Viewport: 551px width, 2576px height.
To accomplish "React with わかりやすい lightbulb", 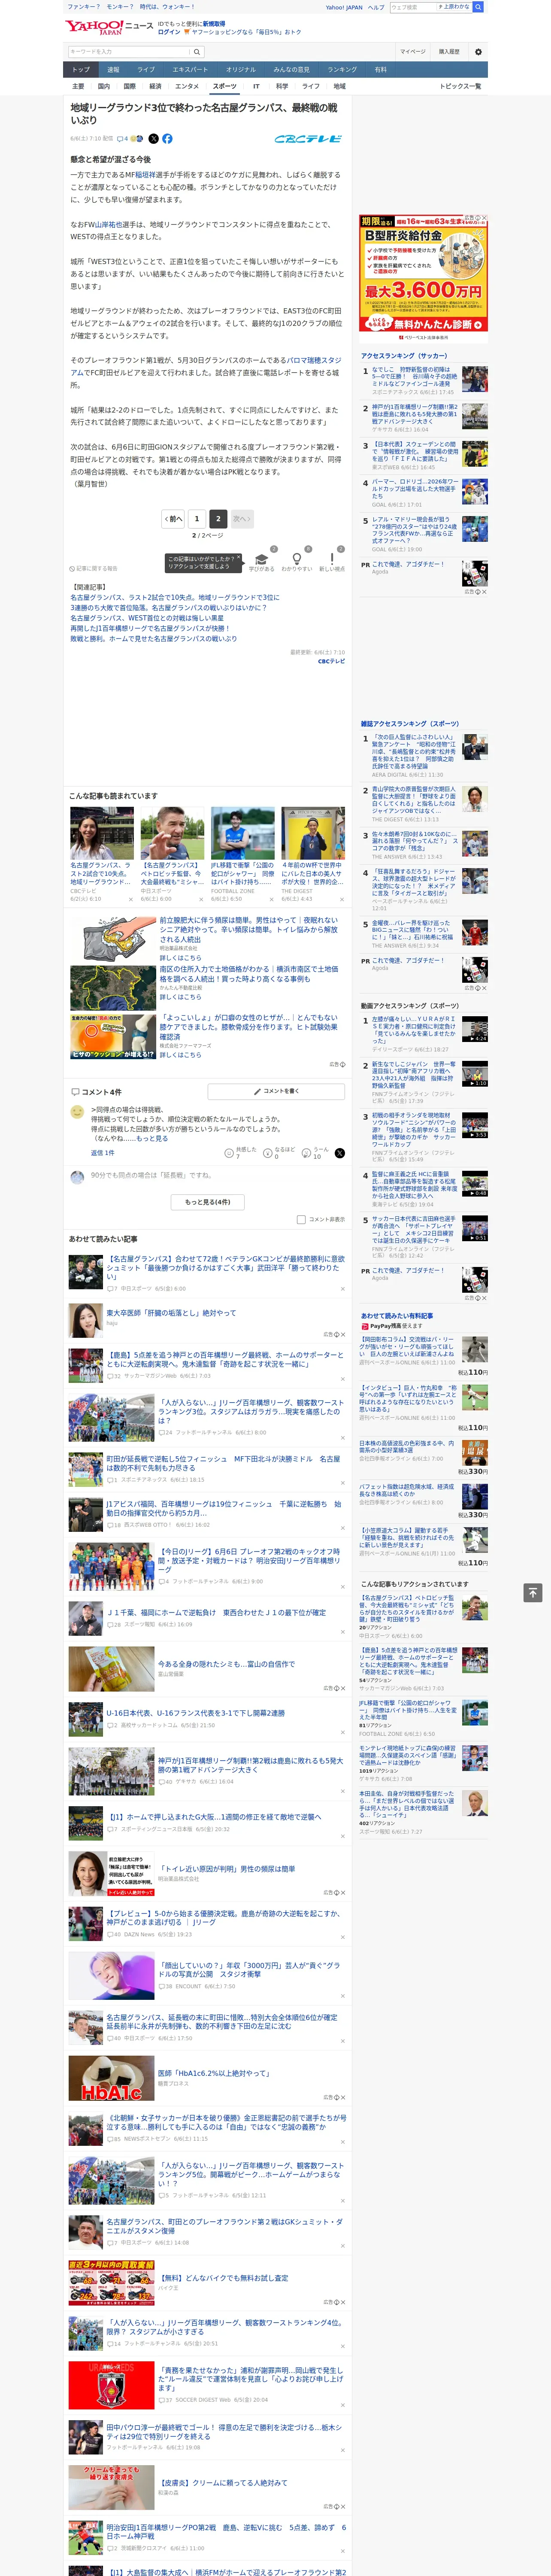I will (296, 561).
